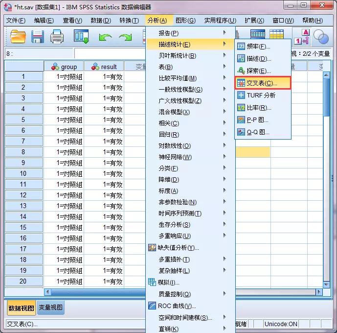Image resolution: width=337 pixels, height=333 pixels.
Task: Click vertical scrollbar down arrow
Action: 326,285
